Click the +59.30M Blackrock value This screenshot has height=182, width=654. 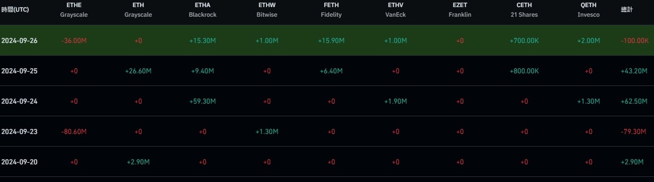click(203, 101)
